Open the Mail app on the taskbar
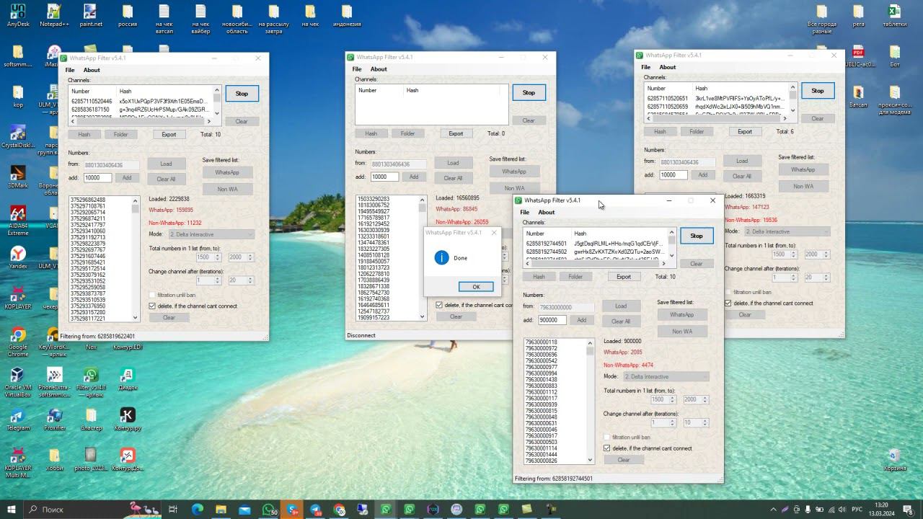Screen dimensions: 923x519 244,509
